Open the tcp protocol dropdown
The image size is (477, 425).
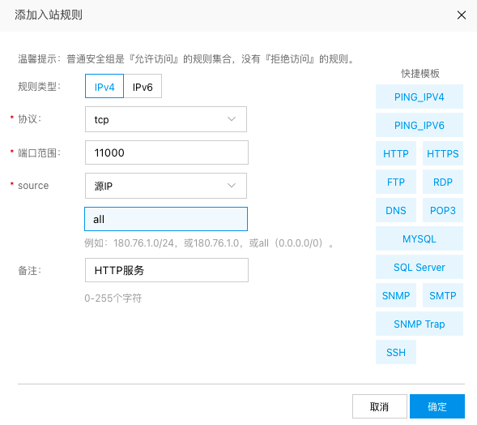(166, 119)
